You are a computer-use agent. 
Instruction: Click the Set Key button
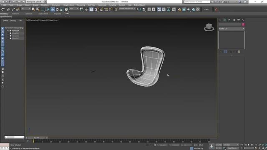pos(219,148)
